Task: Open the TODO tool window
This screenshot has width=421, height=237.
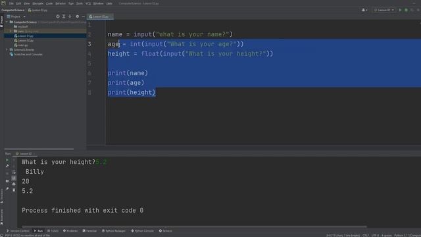Action: [53, 231]
